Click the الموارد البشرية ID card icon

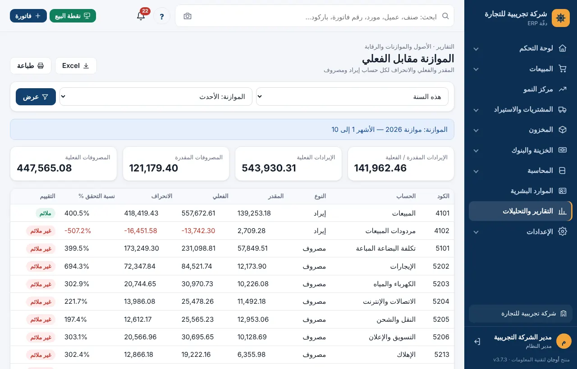point(562,191)
